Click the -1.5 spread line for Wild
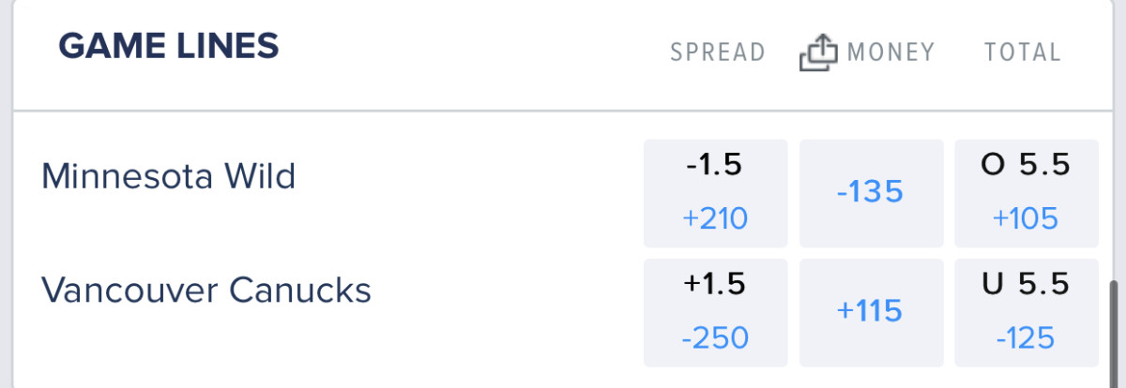The height and width of the screenshot is (388, 1126). pos(715,166)
